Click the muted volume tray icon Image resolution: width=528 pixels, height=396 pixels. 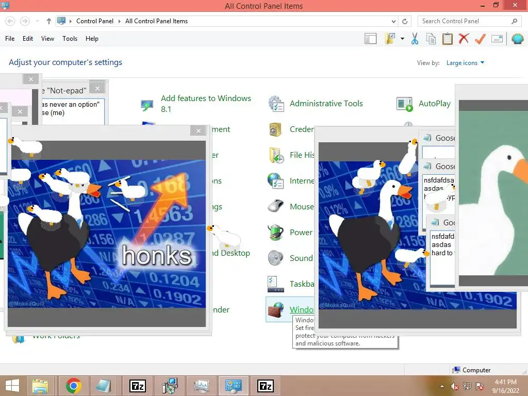point(455,386)
